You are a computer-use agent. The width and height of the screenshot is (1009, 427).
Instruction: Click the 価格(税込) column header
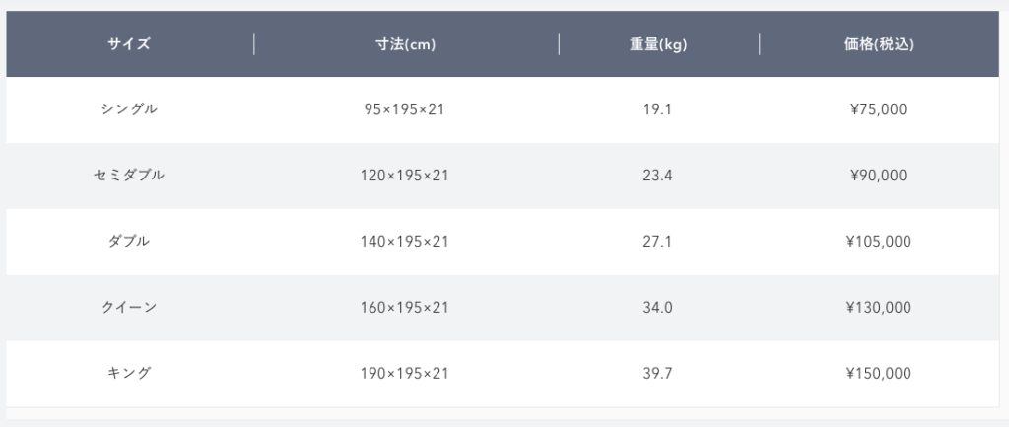(879, 44)
